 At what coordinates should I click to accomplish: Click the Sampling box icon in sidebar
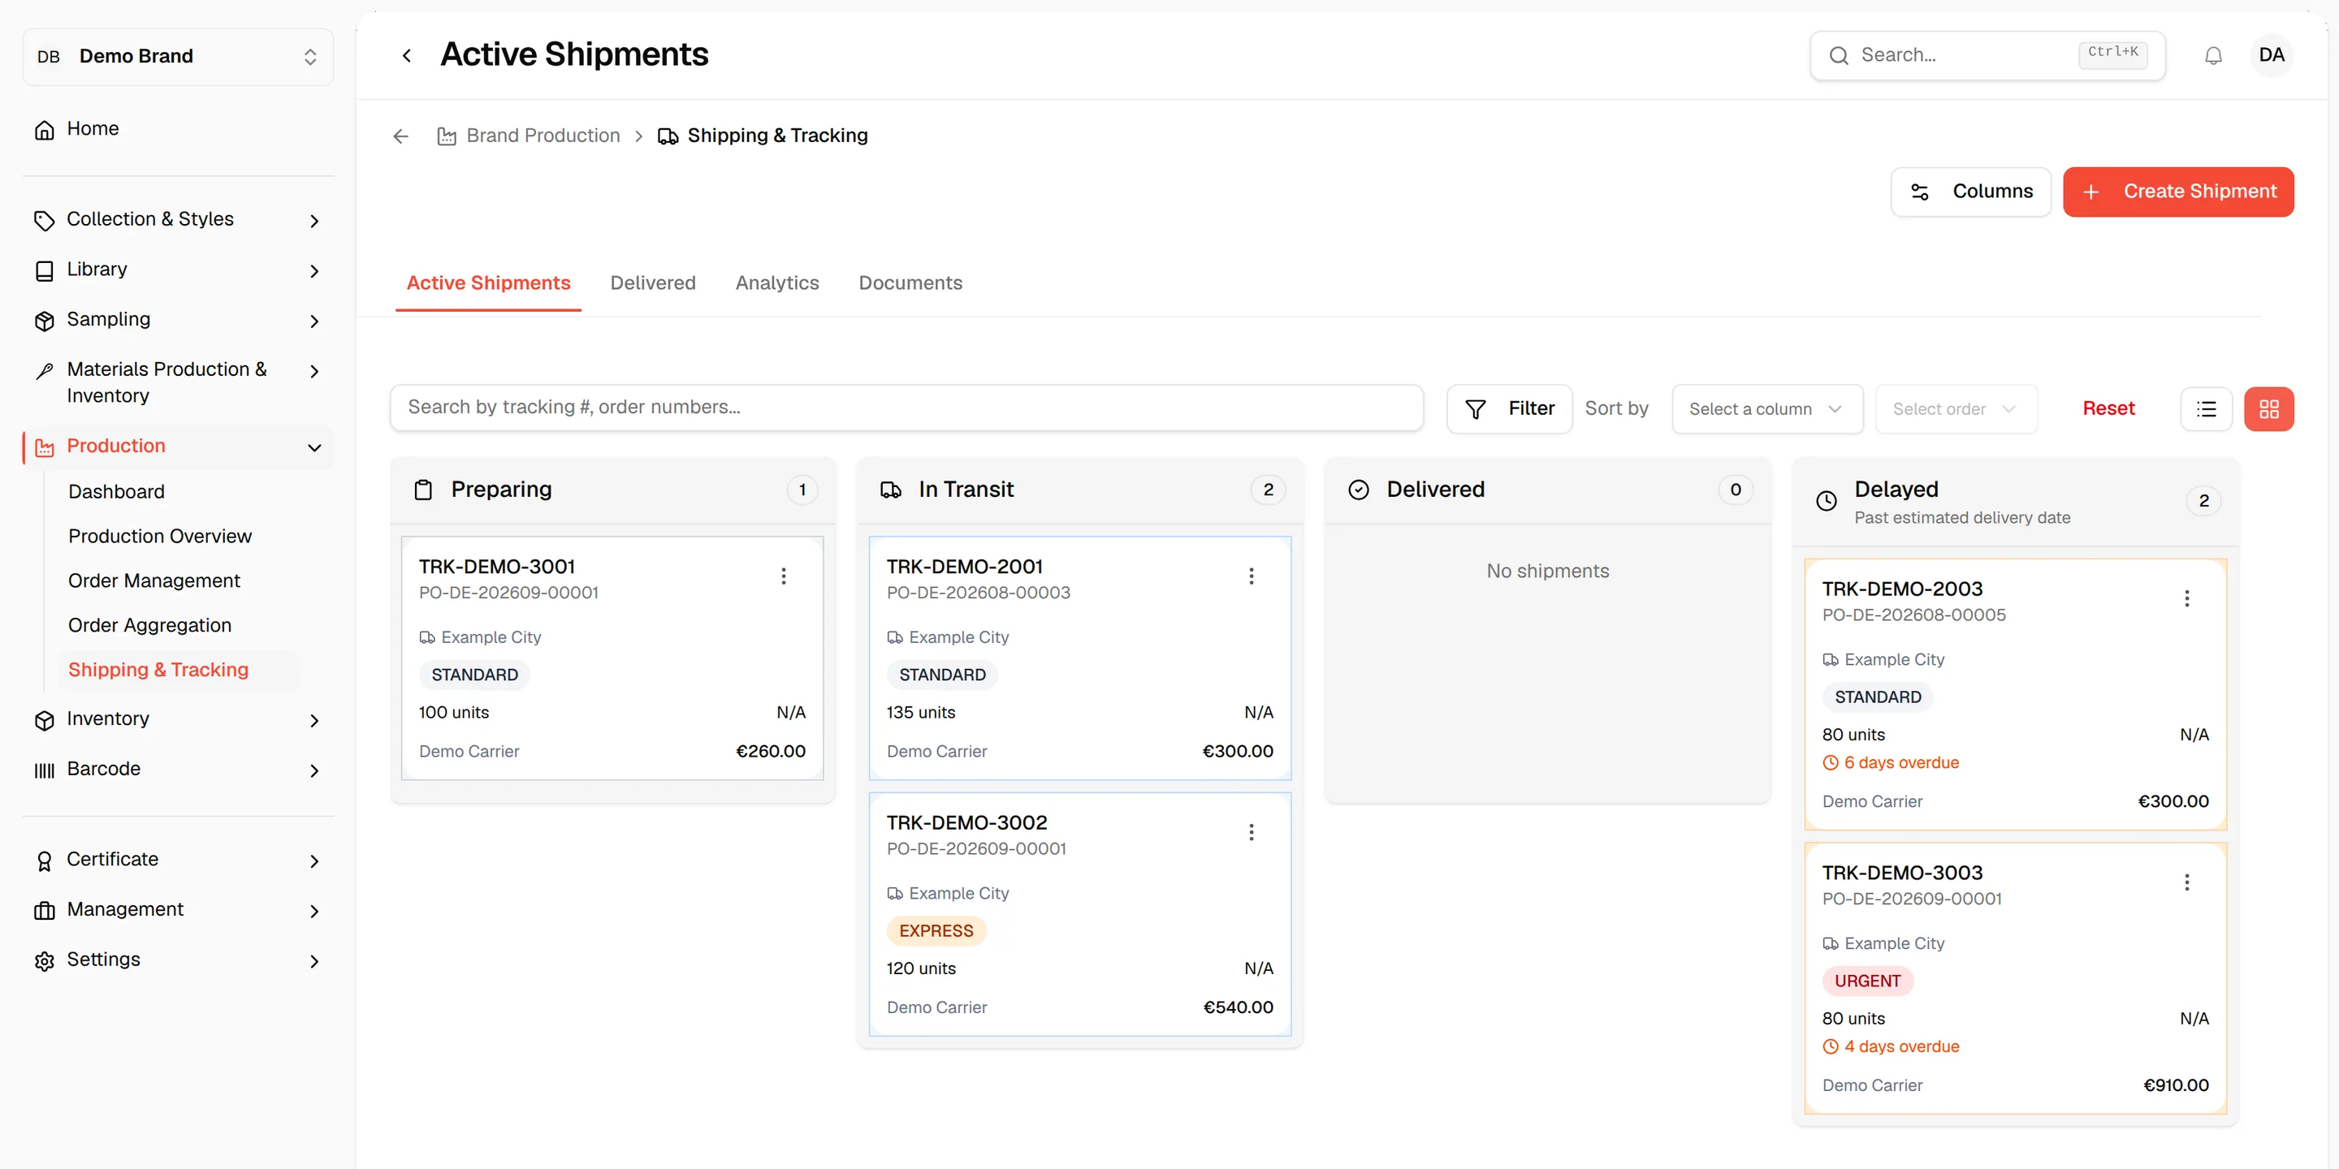45,321
